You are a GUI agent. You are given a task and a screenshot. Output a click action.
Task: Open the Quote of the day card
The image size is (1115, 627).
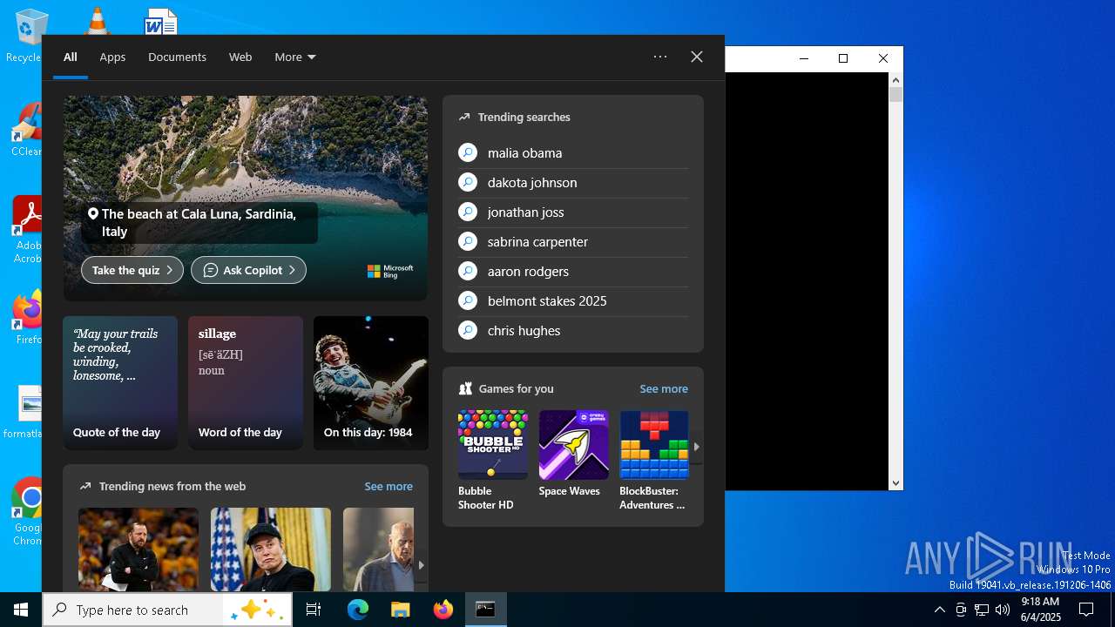(x=120, y=383)
